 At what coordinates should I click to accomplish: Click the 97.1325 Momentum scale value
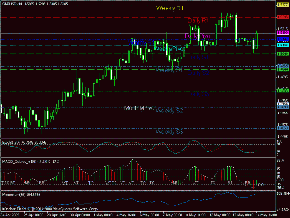[283, 209]
